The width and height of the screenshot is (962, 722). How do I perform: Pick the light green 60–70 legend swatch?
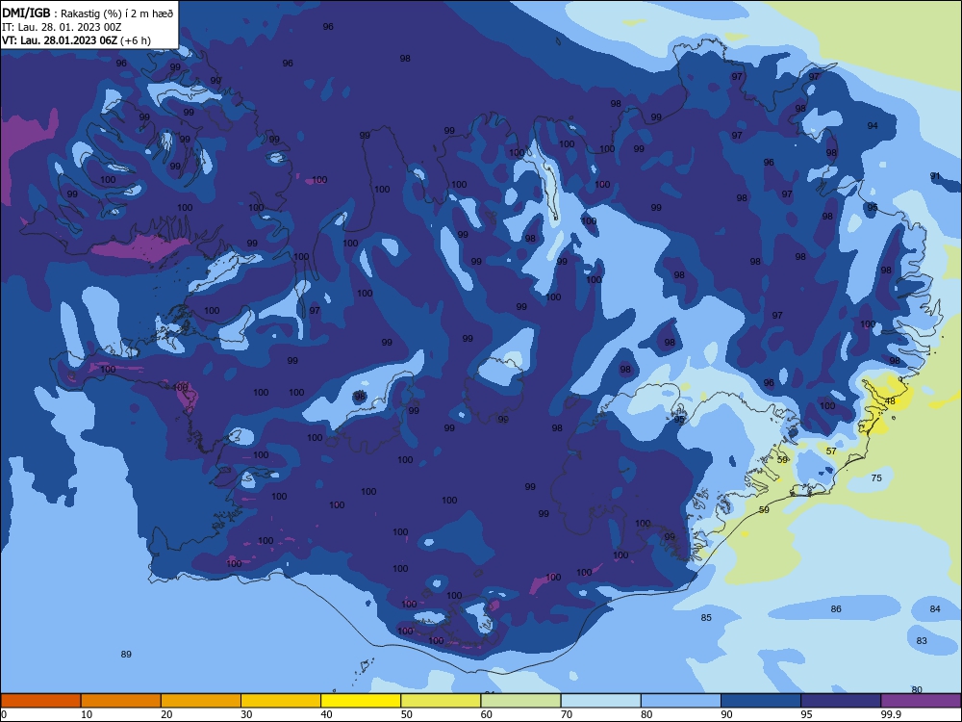520,701
